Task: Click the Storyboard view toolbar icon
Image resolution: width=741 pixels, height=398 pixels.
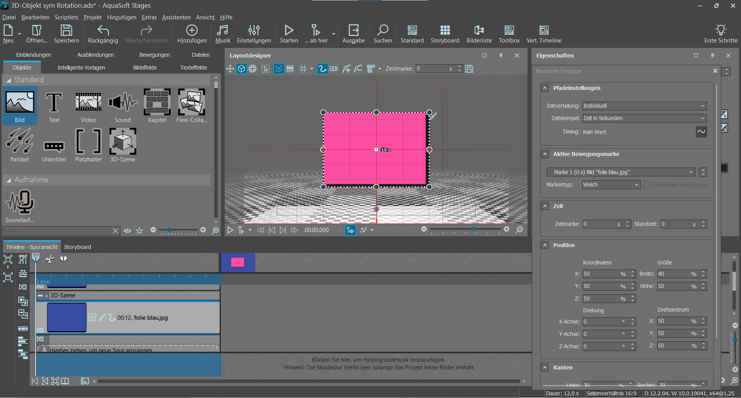Action: click(x=445, y=34)
